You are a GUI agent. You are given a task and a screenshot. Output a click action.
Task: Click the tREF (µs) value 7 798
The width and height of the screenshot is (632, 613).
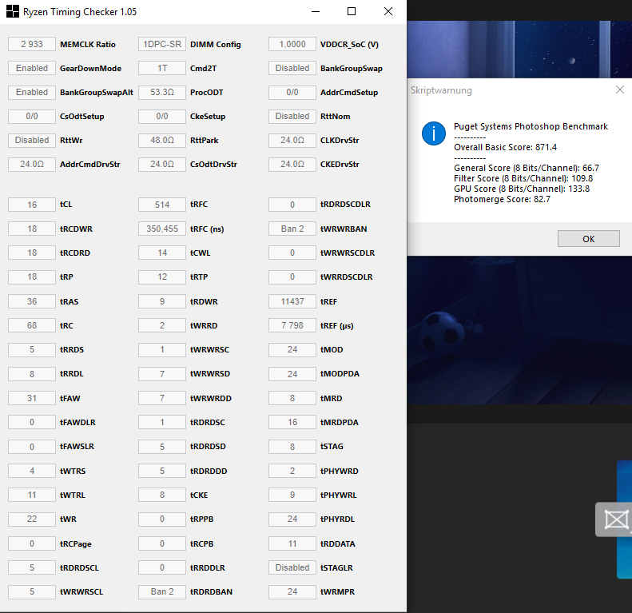pyautogui.click(x=292, y=325)
